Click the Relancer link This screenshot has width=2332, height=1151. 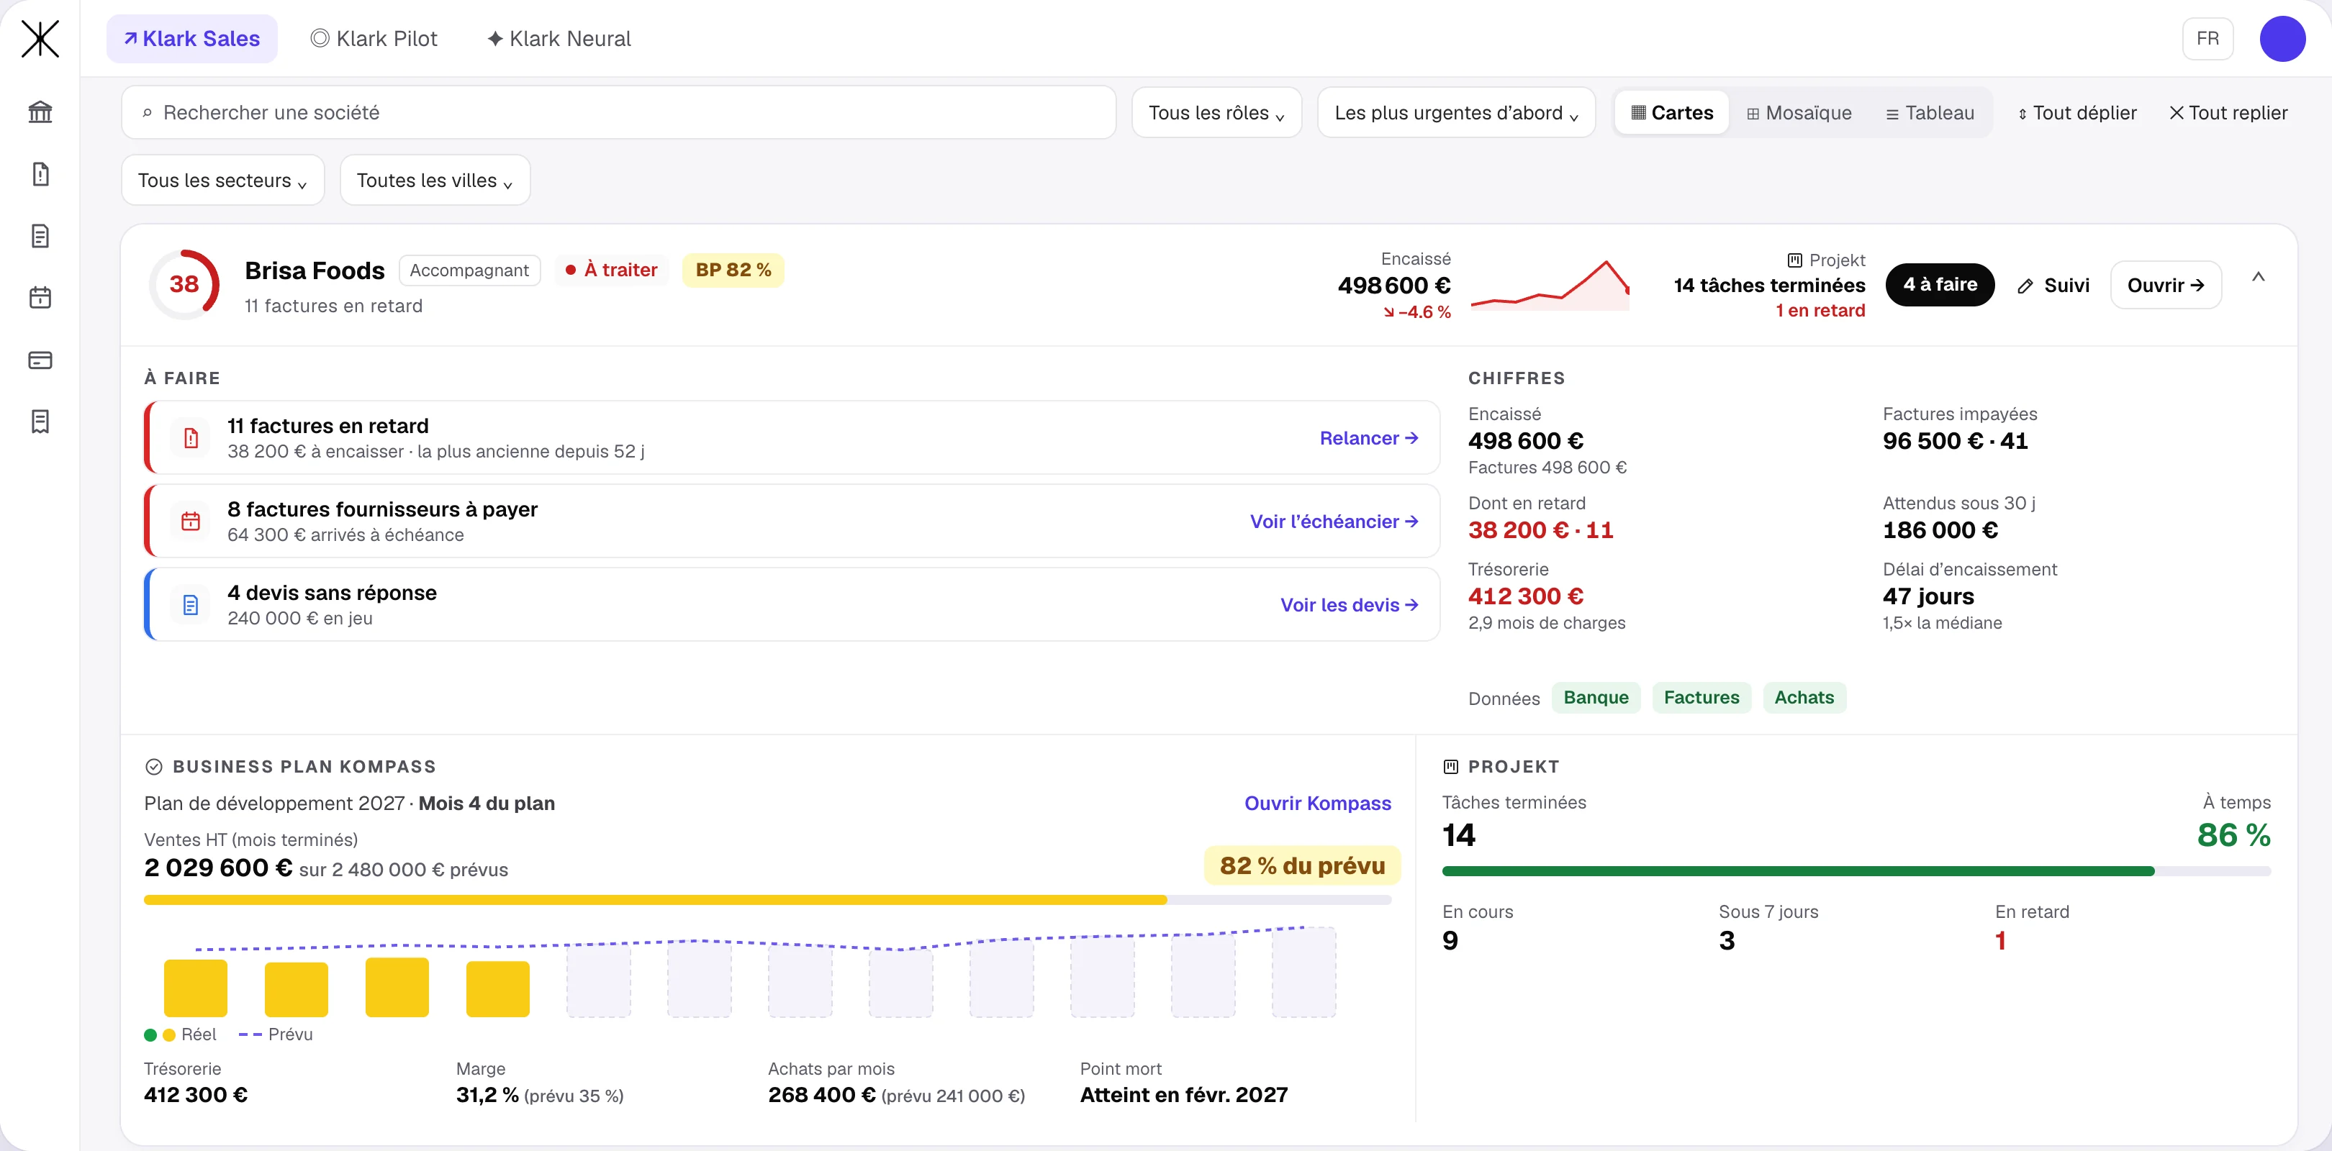(1368, 438)
